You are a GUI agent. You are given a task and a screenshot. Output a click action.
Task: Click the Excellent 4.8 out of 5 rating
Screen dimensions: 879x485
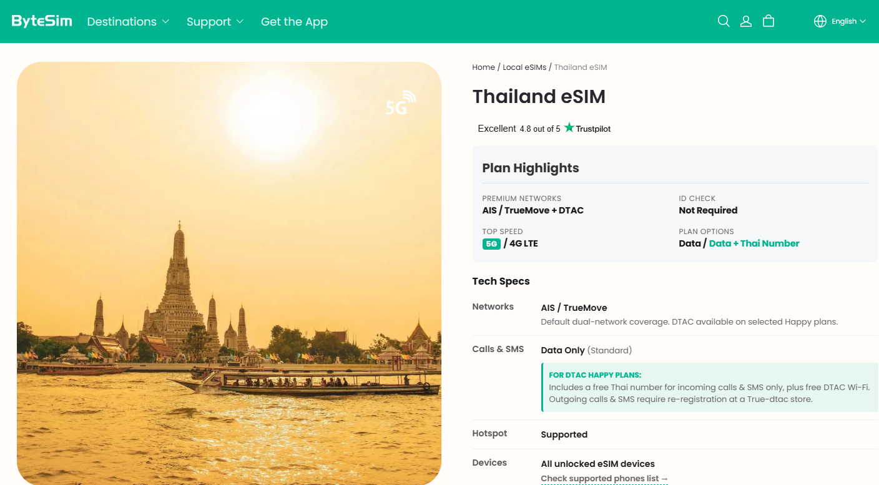click(x=519, y=129)
